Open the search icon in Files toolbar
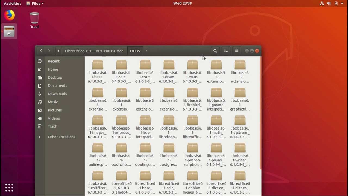 (x=215, y=51)
